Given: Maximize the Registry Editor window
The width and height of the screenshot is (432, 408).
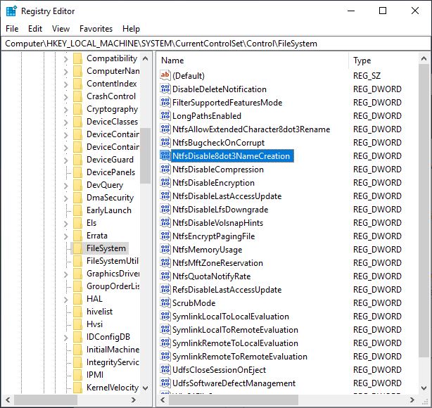Looking at the screenshot, I should pyautogui.click(x=383, y=11).
